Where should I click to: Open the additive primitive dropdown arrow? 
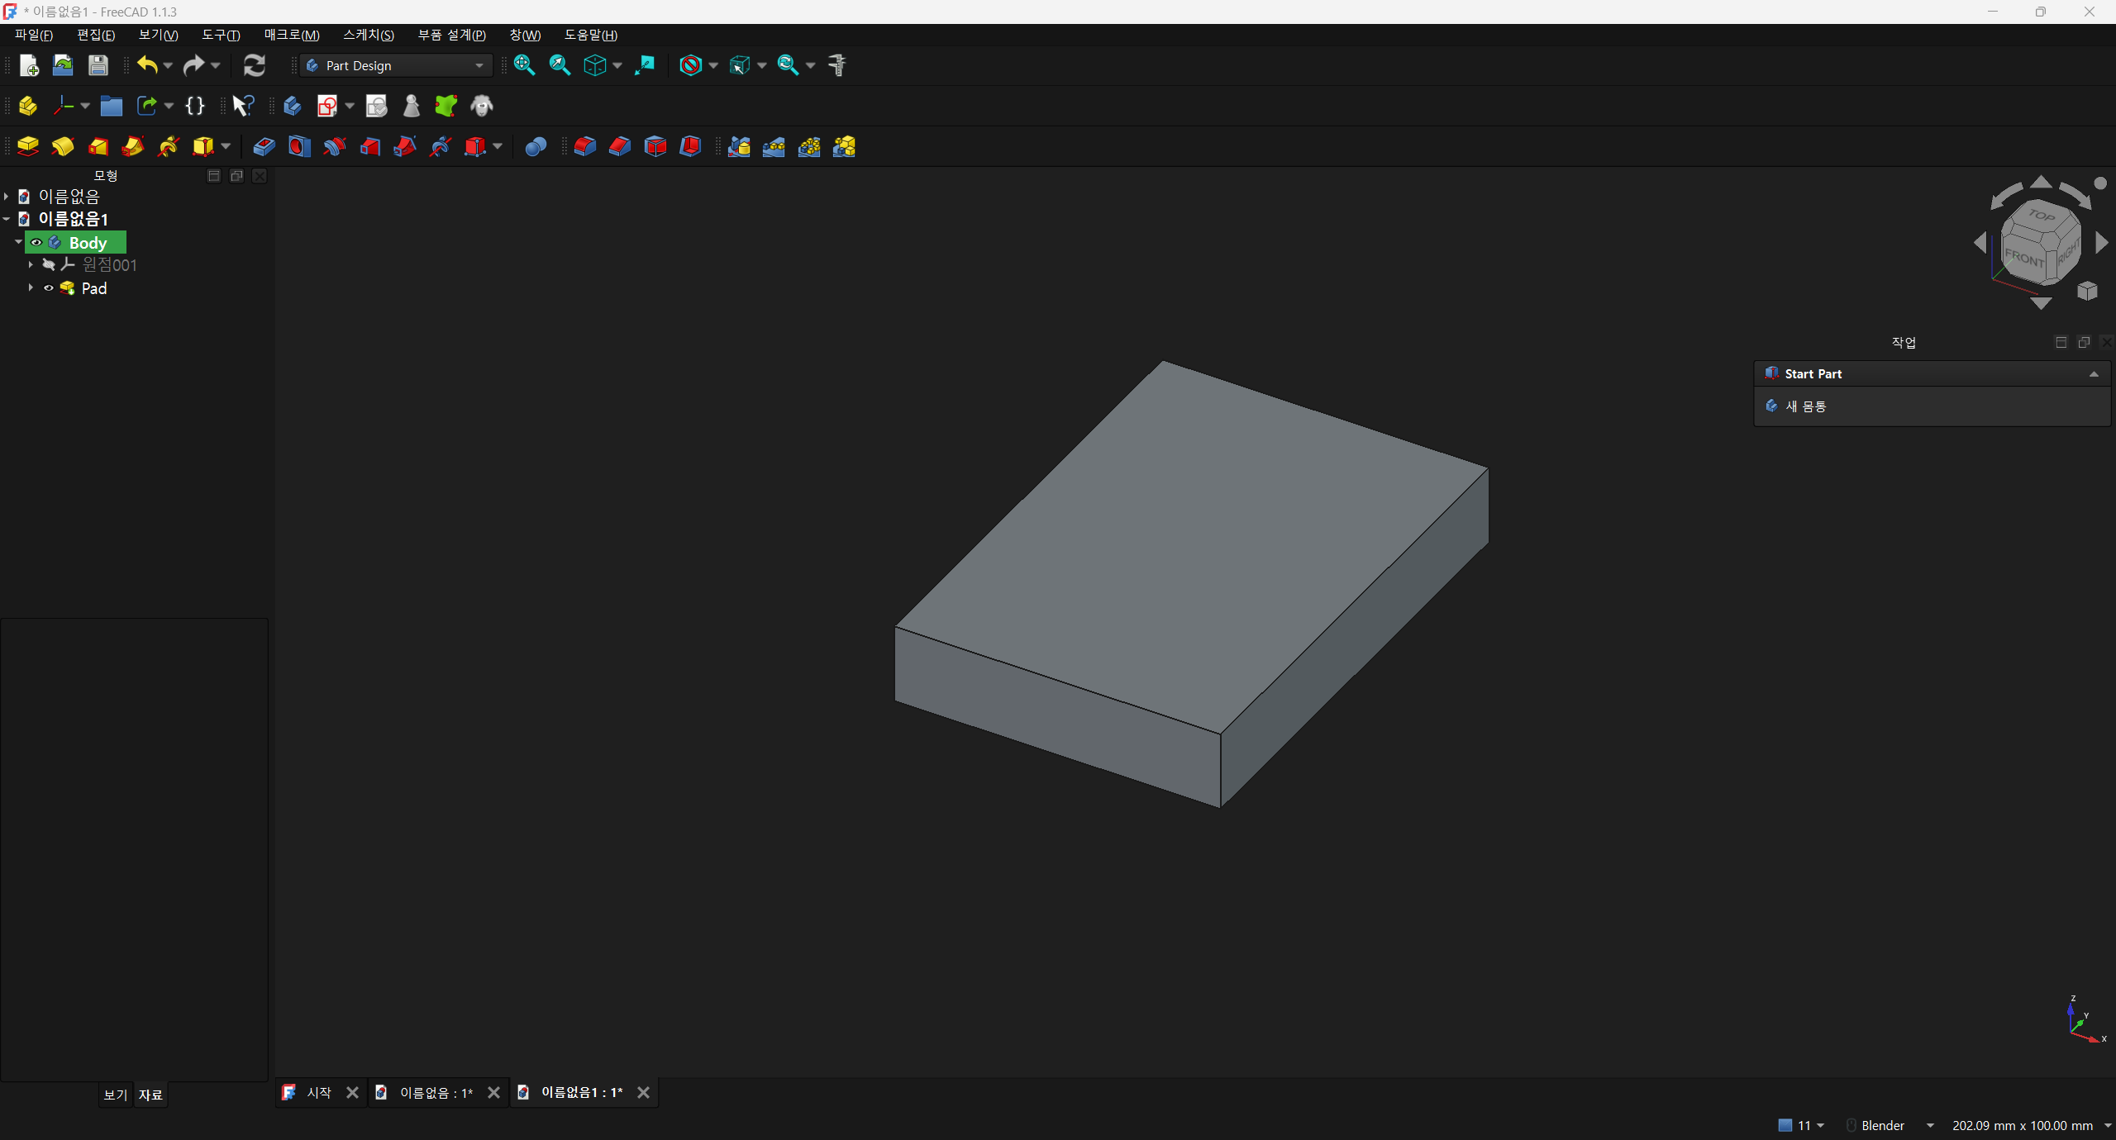tap(225, 147)
